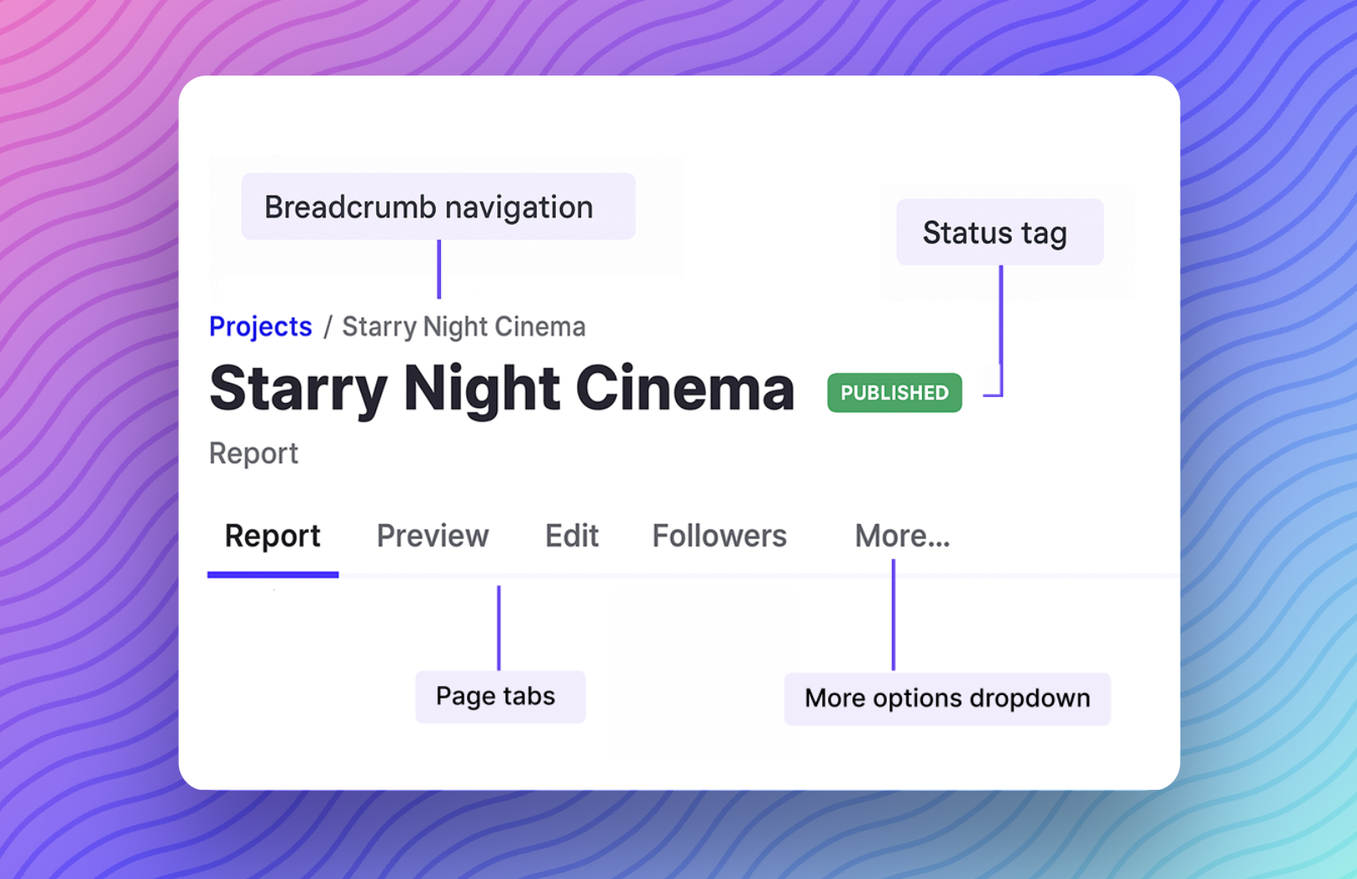
Task: Click the blue underline beneath Report tab
Action: [x=273, y=575]
